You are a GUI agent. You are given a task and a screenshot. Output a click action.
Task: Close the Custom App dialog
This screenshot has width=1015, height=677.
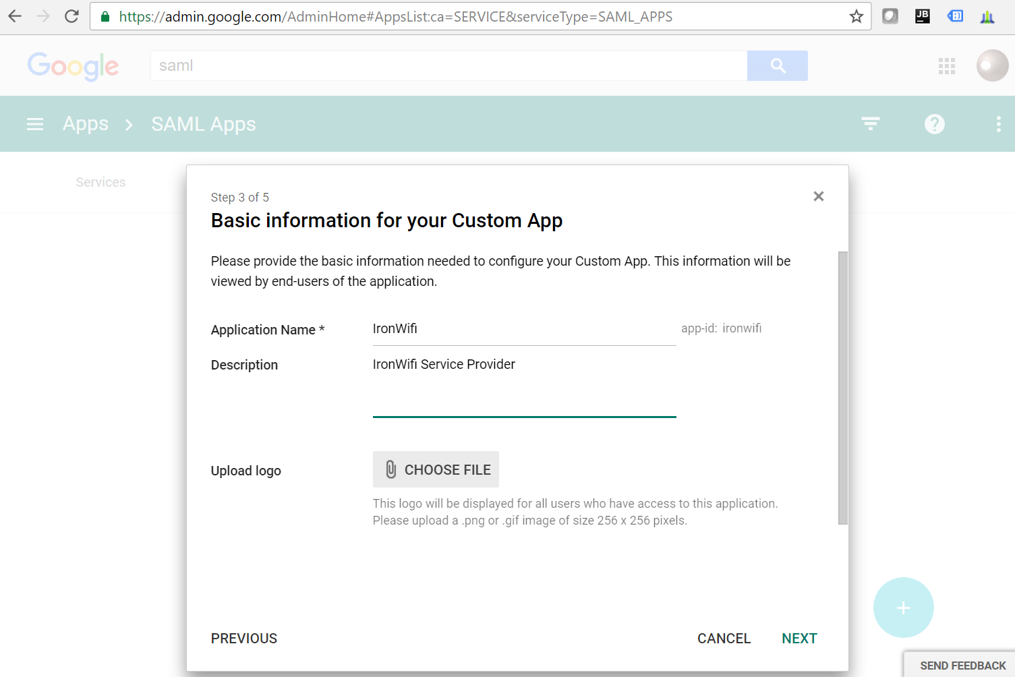click(818, 196)
